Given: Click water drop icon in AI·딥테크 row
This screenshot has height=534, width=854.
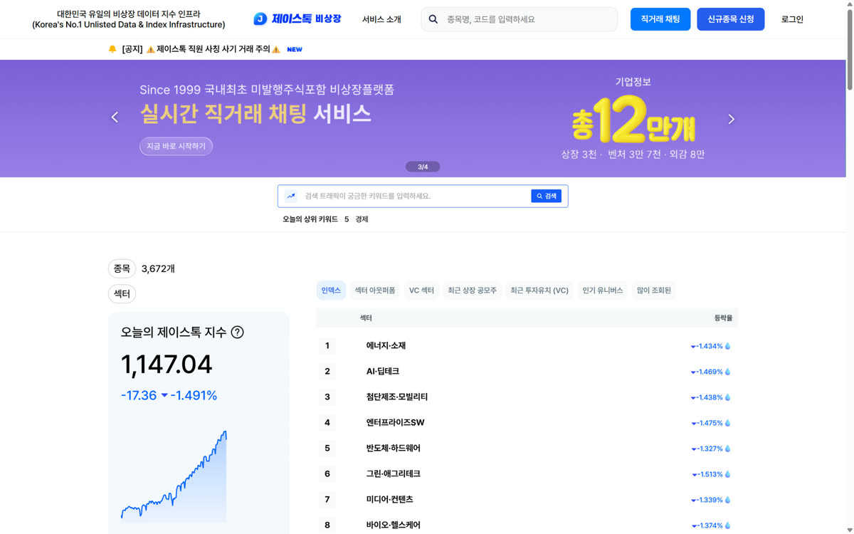Looking at the screenshot, I should tap(728, 372).
